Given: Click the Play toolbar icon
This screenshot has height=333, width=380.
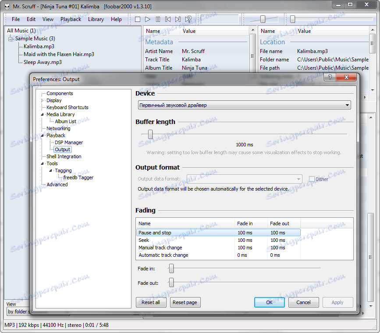Looking at the screenshot, I should pos(148,19).
